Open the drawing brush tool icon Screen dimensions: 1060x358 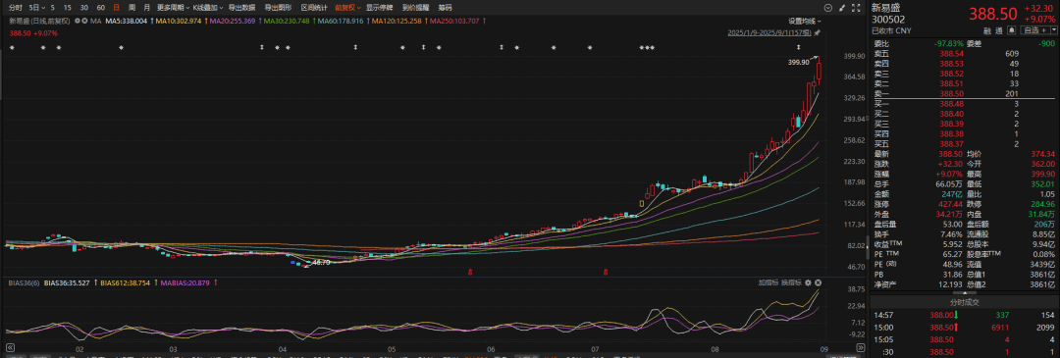(x=842, y=8)
